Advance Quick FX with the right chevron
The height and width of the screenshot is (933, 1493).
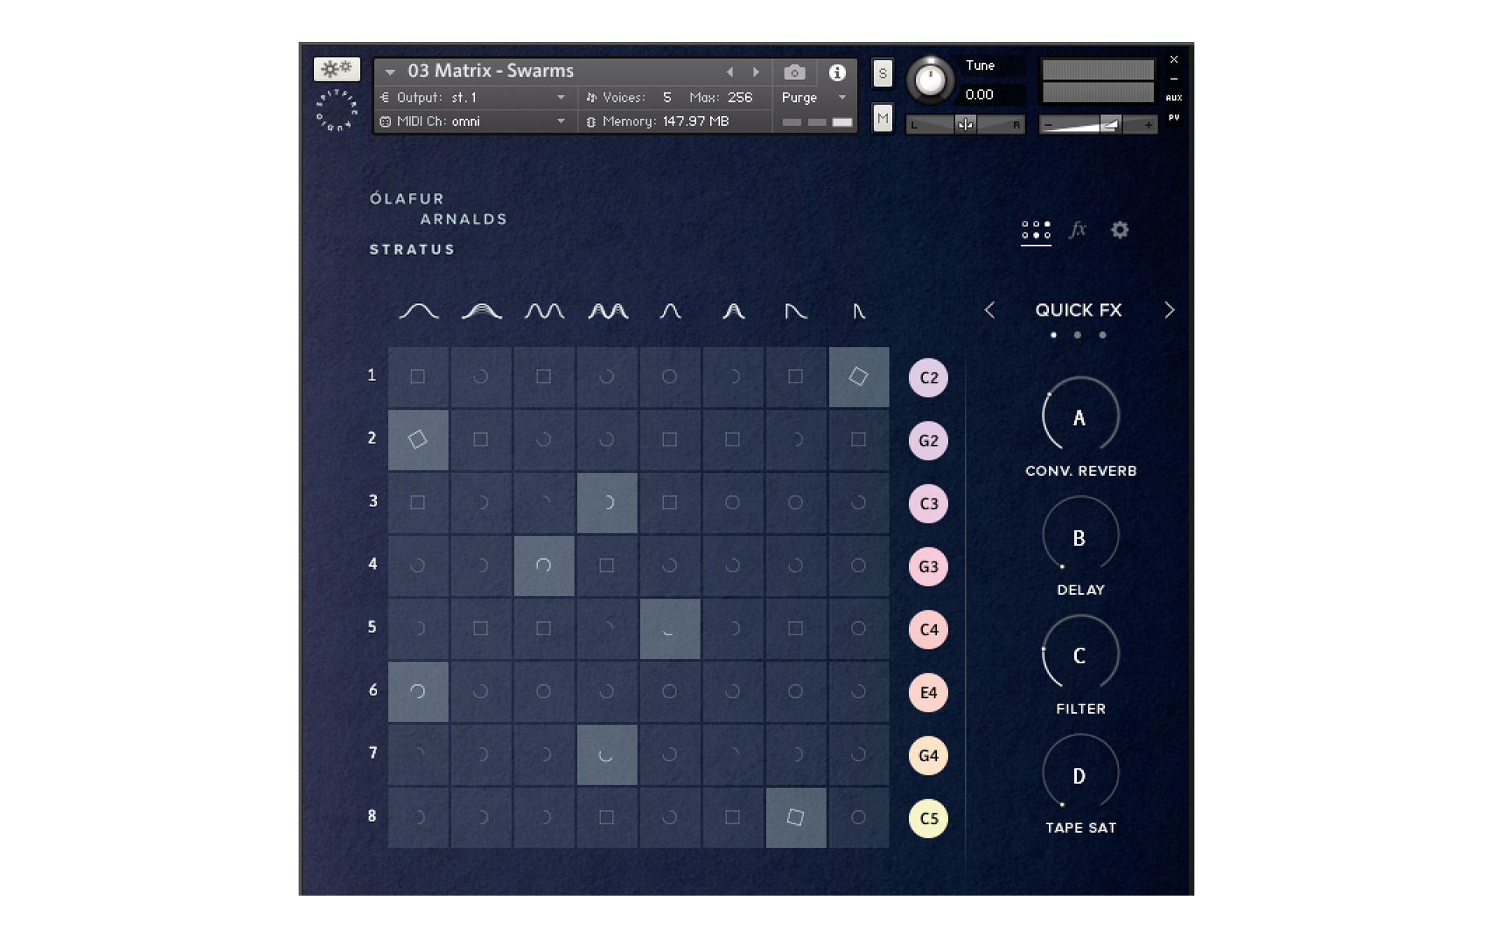pyautogui.click(x=1170, y=310)
